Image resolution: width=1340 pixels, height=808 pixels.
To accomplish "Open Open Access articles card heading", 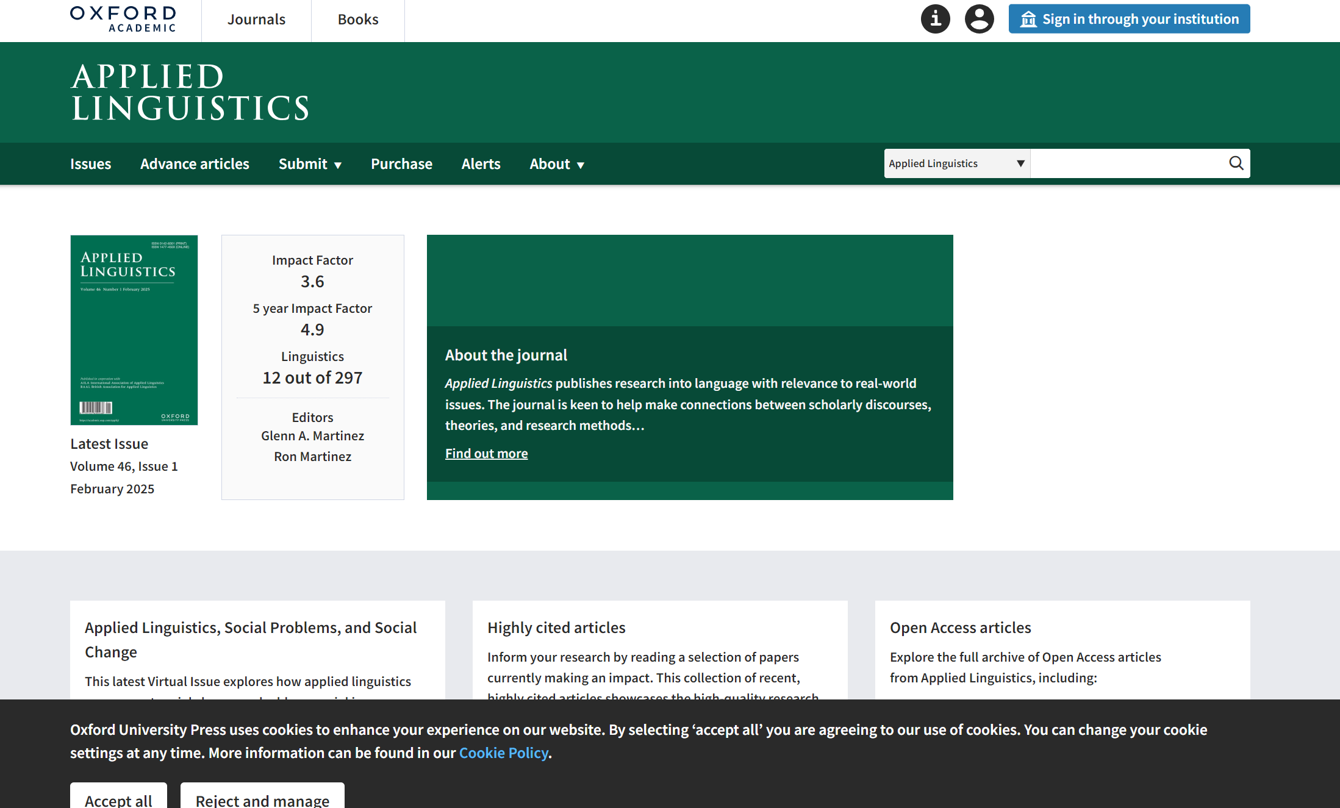I will [x=960, y=627].
